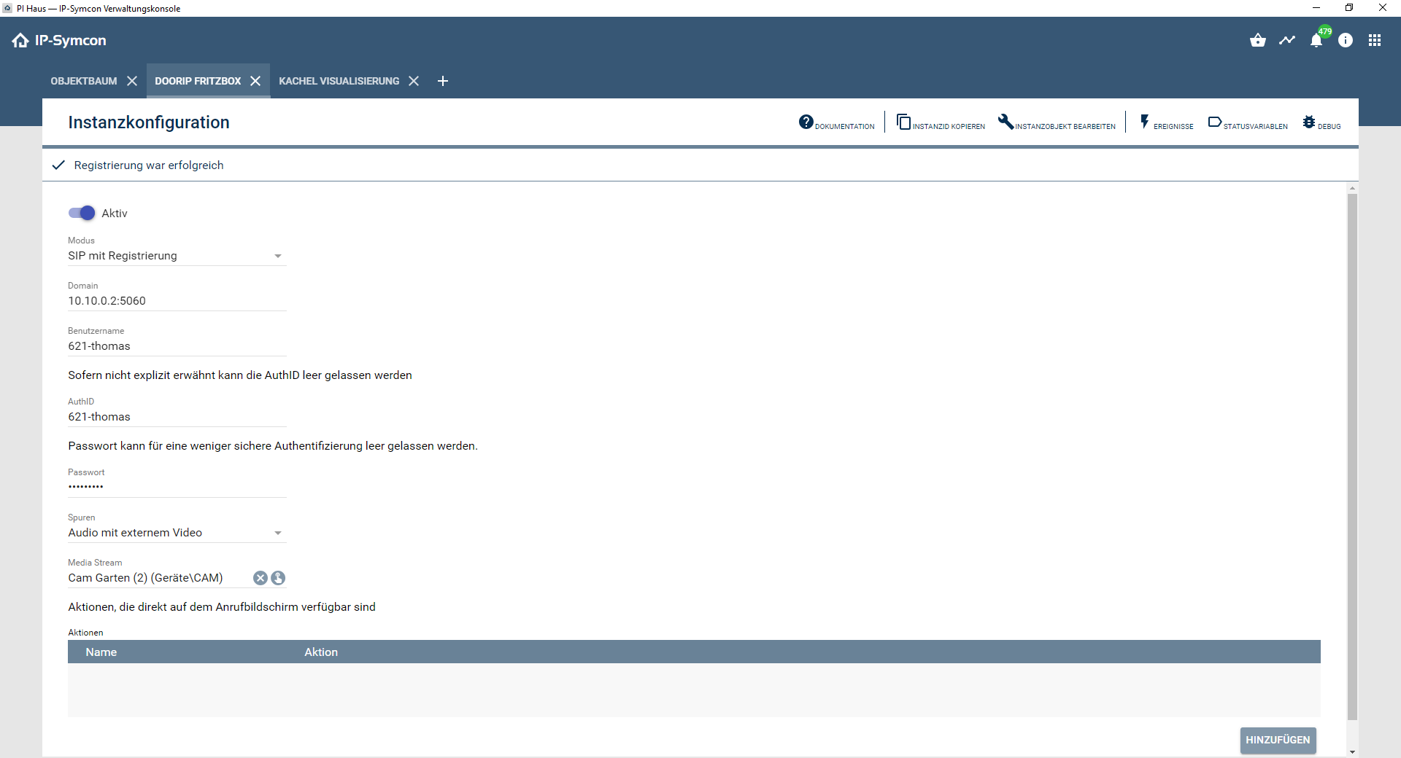
Task: Toggle the Aktiv switch
Action: coord(82,213)
